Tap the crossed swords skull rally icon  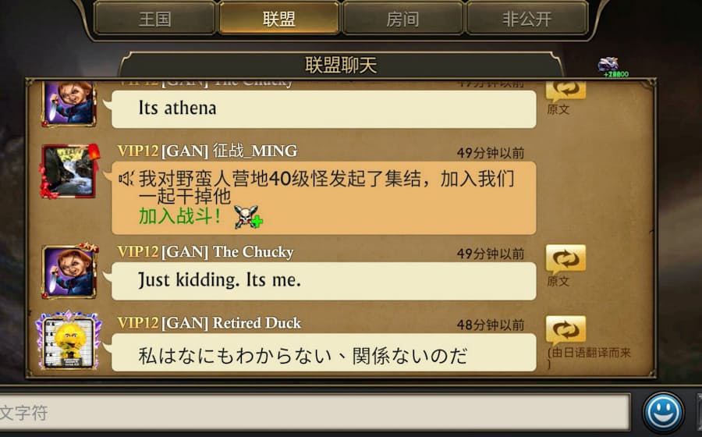(x=248, y=217)
